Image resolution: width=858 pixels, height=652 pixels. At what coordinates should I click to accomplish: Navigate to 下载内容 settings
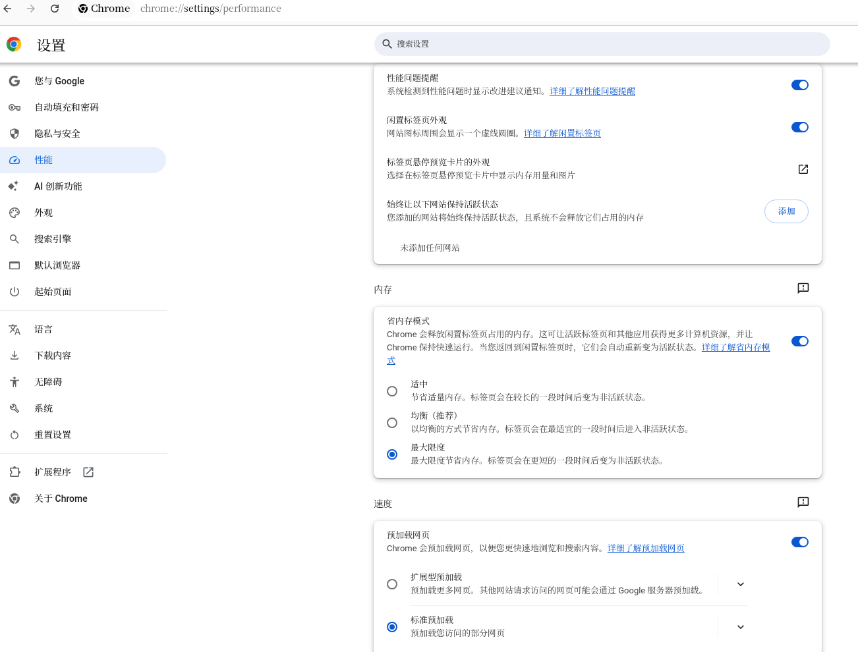click(x=83, y=356)
